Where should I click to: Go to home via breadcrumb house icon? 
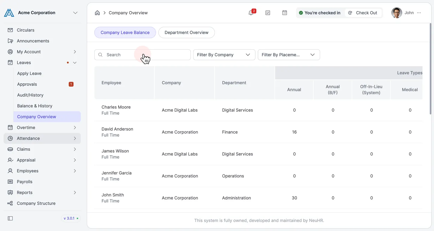coord(97,13)
